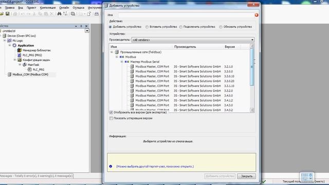Open the Отладка menu
329x185 pixels.
[78, 8]
